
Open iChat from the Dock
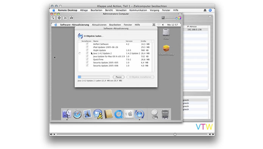(x=98, y=114)
